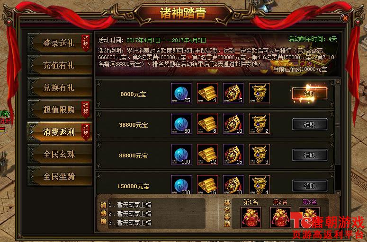Image resolution: width=367 pixels, height=242 pixels.
Task: Close the 诸神踏青 event window
Action: [345, 18]
